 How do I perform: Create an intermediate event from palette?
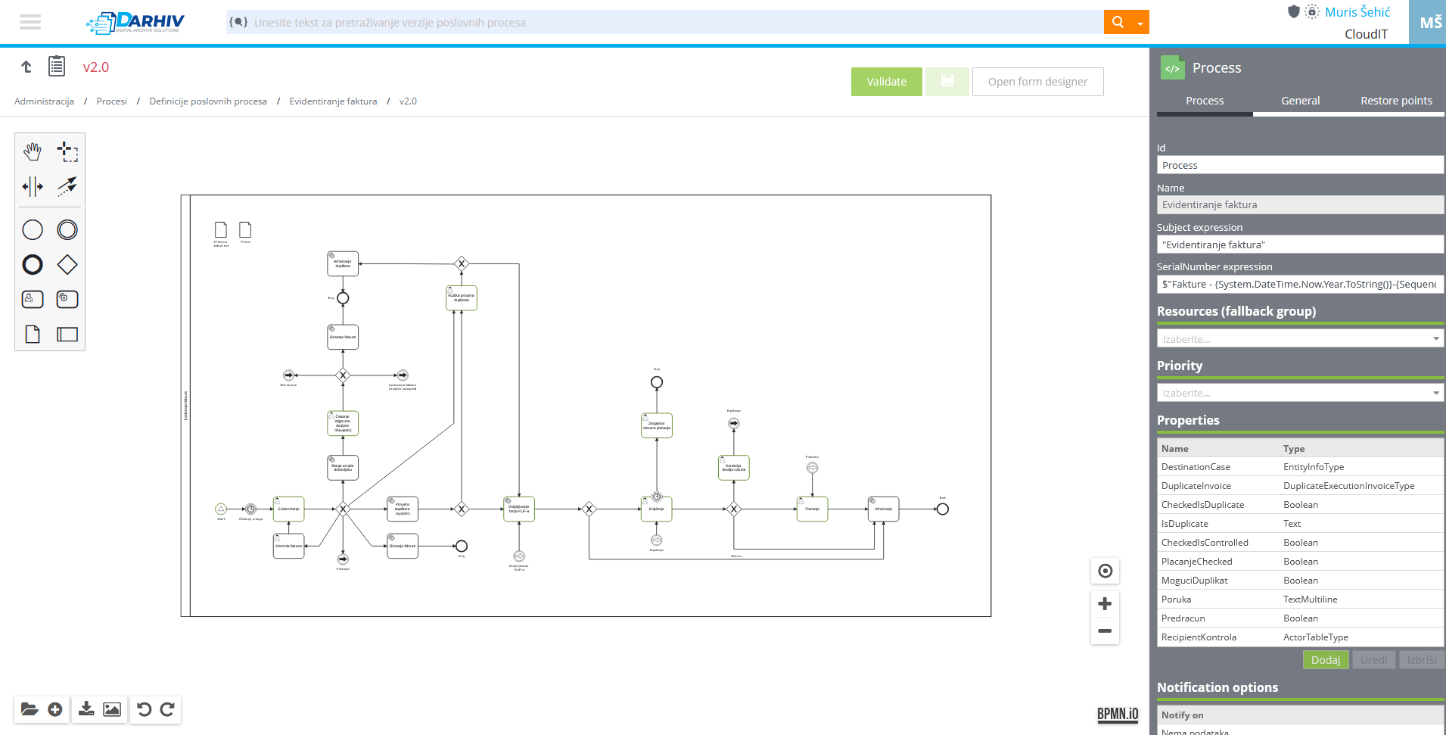[x=67, y=229]
